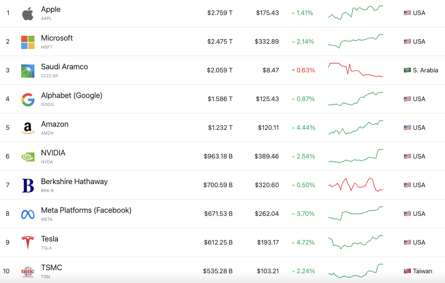This screenshot has width=445, height=283.
Task: Click the Meta infinity logo
Action: click(28, 215)
